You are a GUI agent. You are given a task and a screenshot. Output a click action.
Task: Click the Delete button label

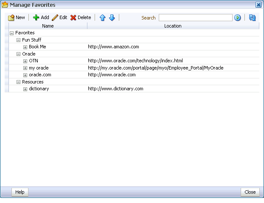click(x=84, y=17)
